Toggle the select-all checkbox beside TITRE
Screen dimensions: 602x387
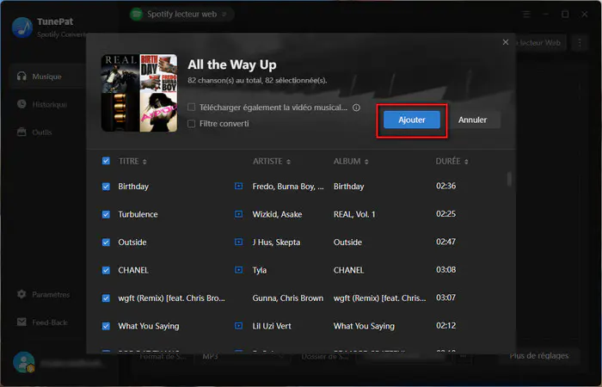pos(106,161)
